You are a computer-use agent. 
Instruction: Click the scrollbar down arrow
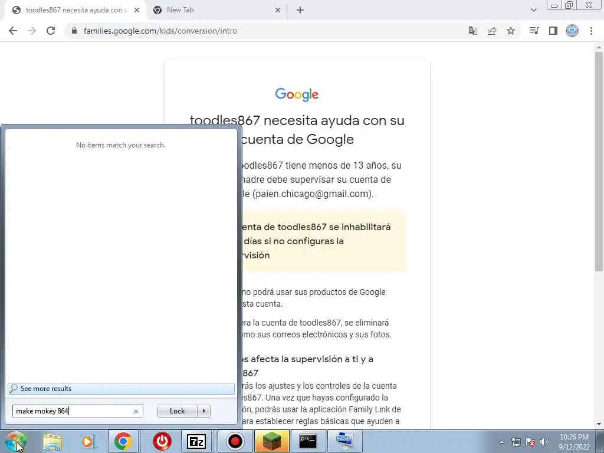click(599, 424)
